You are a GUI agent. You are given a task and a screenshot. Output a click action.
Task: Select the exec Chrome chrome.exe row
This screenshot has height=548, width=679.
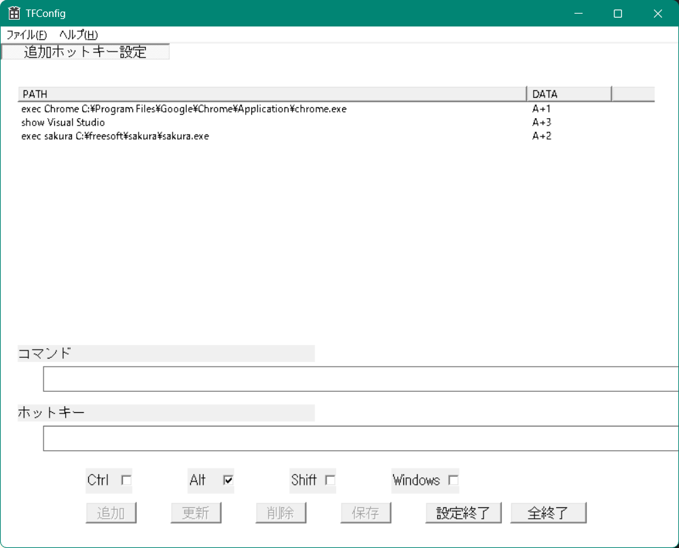pyautogui.click(x=184, y=109)
